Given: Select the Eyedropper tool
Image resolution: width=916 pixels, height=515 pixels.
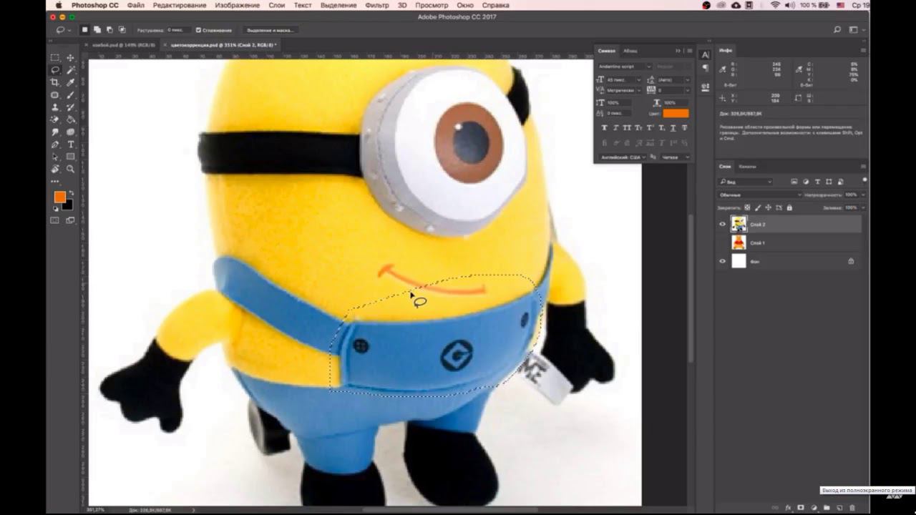Looking at the screenshot, I should point(71,82).
